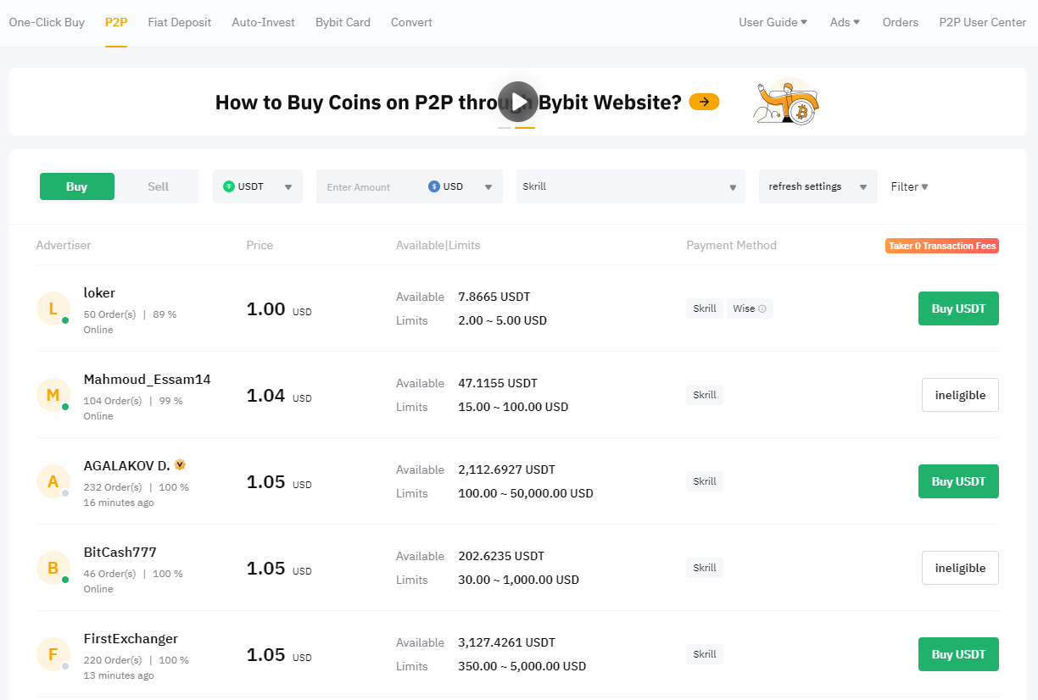Open loker's avatar with letter L
Screen dimensions: 1038x700
[x=53, y=308]
